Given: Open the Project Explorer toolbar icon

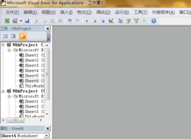Looking at the screenshot, I should pos(120,21).
